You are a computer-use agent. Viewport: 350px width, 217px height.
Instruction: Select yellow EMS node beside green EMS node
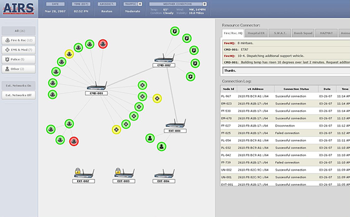coord(157,98)
